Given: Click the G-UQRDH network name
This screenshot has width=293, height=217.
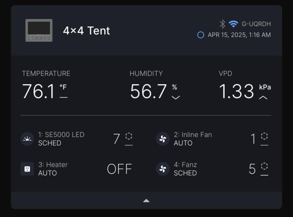Looking at the screenshot, I should click(256, 24).
